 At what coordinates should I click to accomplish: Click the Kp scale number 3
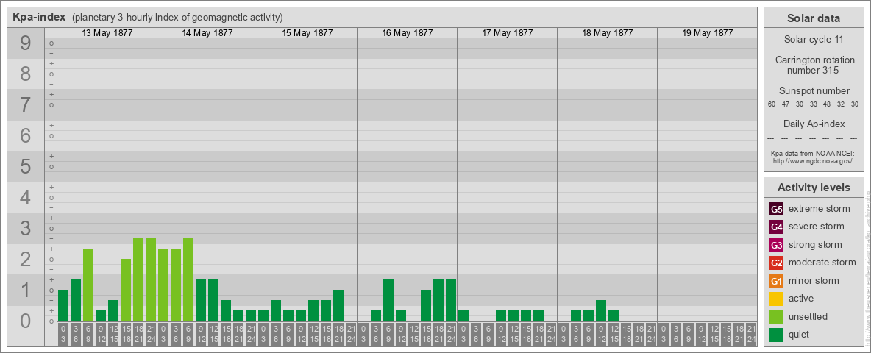pyautogui.click(x=25, y=227)
